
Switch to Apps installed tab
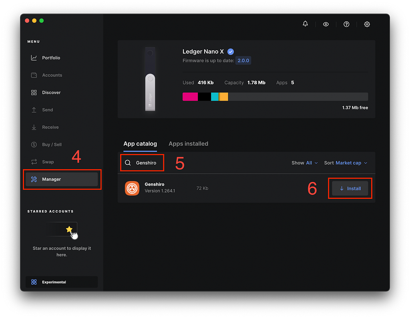tap(188, 144)
